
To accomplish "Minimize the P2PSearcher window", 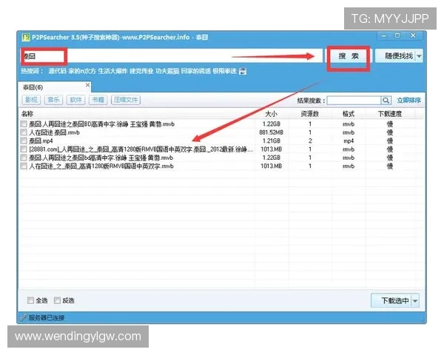I will click(384, 36).
